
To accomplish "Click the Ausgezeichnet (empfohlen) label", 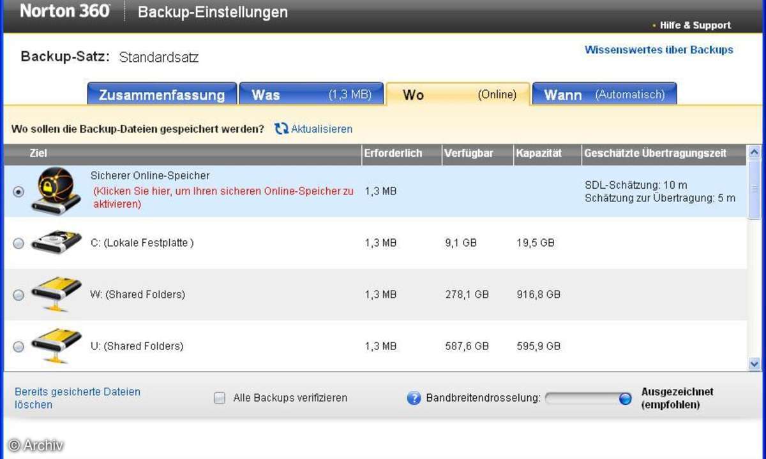I will 677,398.
